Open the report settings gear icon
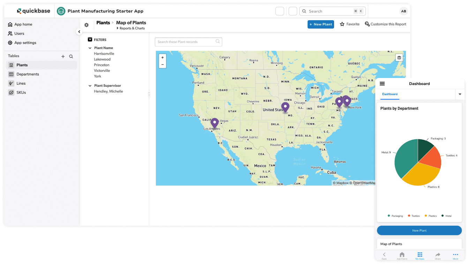Image resolution: width=468 pixels, height=264 pixels. 86,25
